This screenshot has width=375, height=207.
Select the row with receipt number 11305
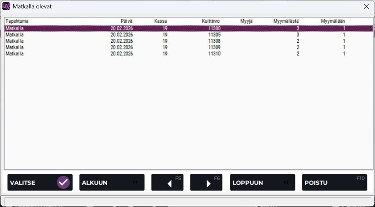214,35
